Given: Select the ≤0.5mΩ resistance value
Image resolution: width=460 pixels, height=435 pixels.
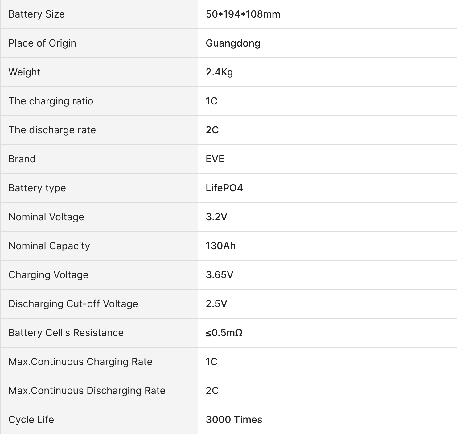Looking at the screenshot, I should pos(224,333).
